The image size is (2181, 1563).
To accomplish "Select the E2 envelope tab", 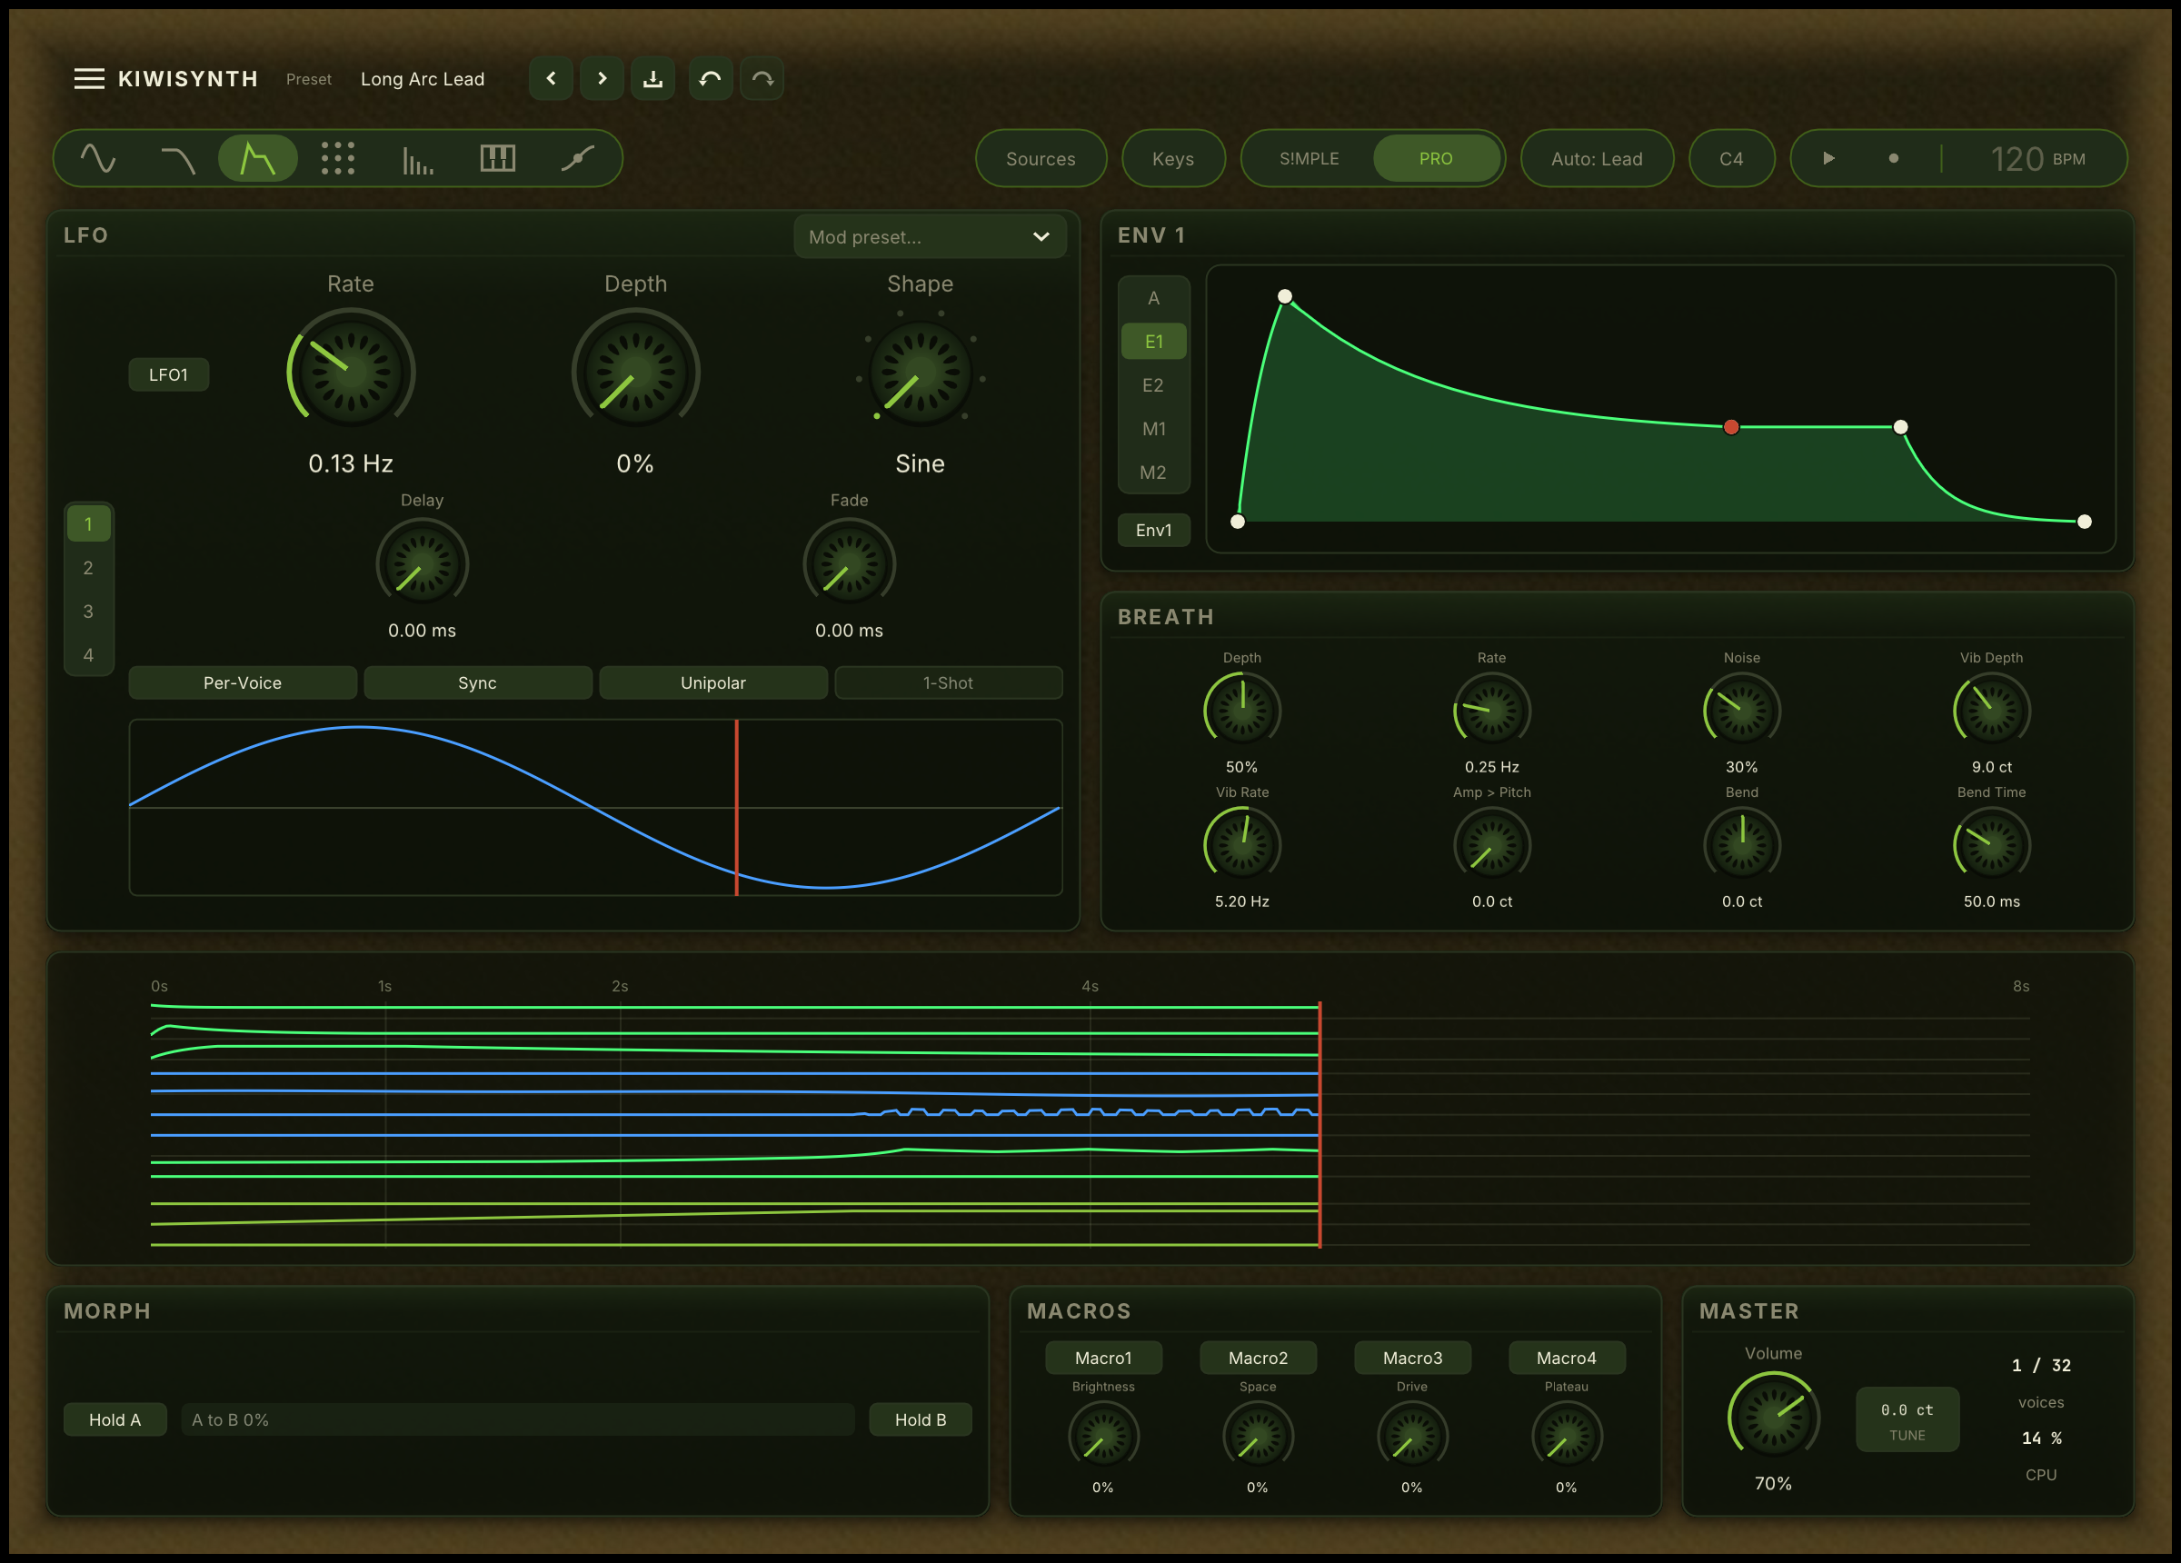I will 1154,384.
